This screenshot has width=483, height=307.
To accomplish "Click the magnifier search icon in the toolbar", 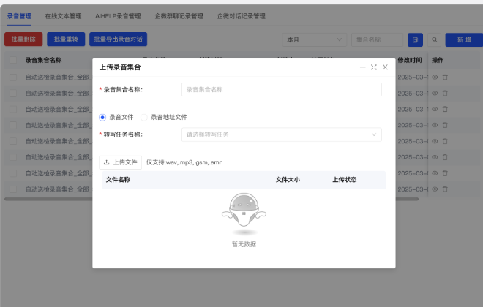I will [x=435, y=39].
